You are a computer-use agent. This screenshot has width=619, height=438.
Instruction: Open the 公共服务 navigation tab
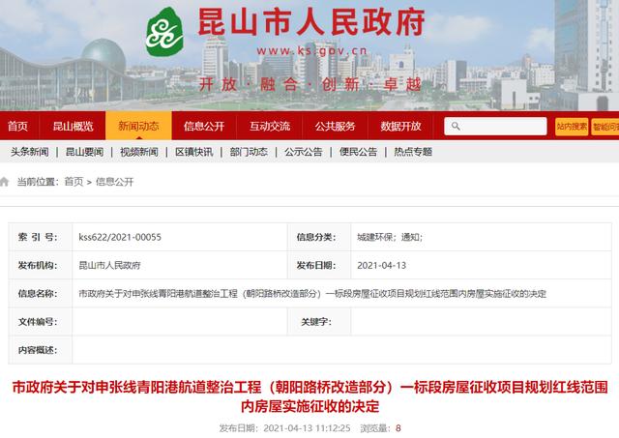point(335,126)
